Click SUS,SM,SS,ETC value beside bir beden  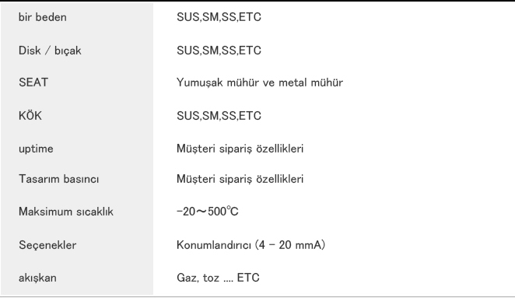(x=219, y=17)
